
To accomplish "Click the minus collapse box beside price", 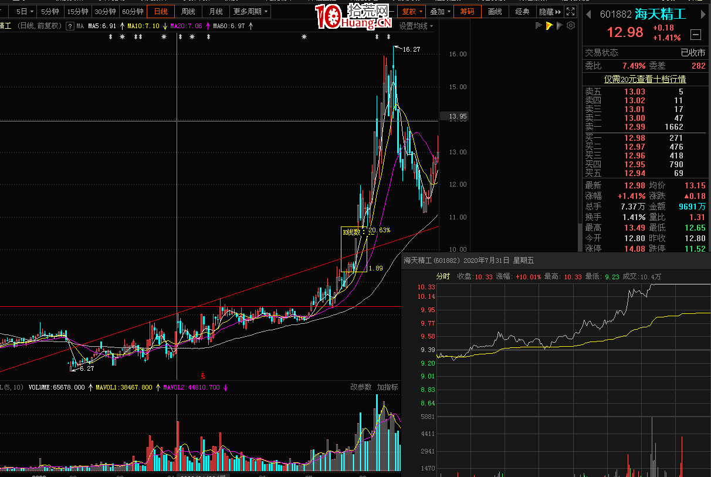I will pyautogui.click(x=696, y=34).
